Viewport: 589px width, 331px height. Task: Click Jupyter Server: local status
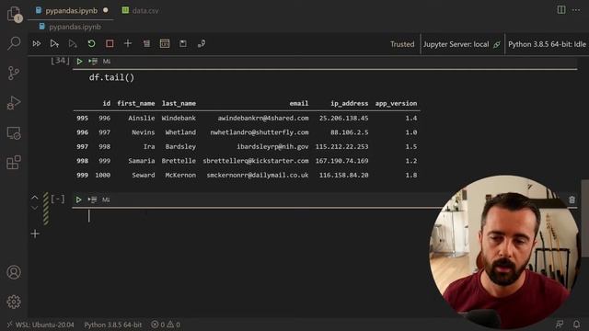pos(462,44)
